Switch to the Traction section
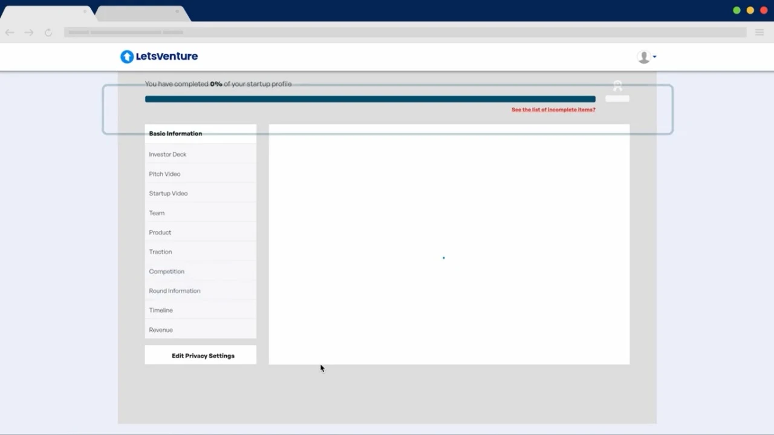This screenshot has width=774, height=435. pos(160,252)
